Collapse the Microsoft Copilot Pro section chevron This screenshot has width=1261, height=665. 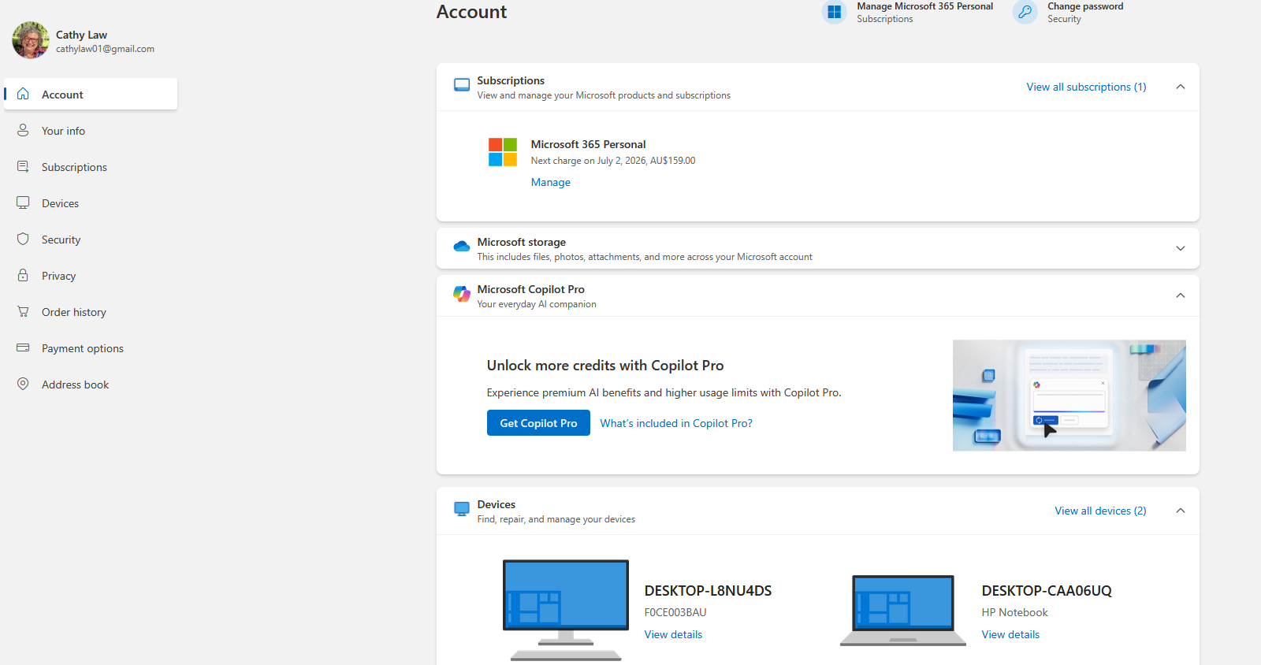[1181, 295]
